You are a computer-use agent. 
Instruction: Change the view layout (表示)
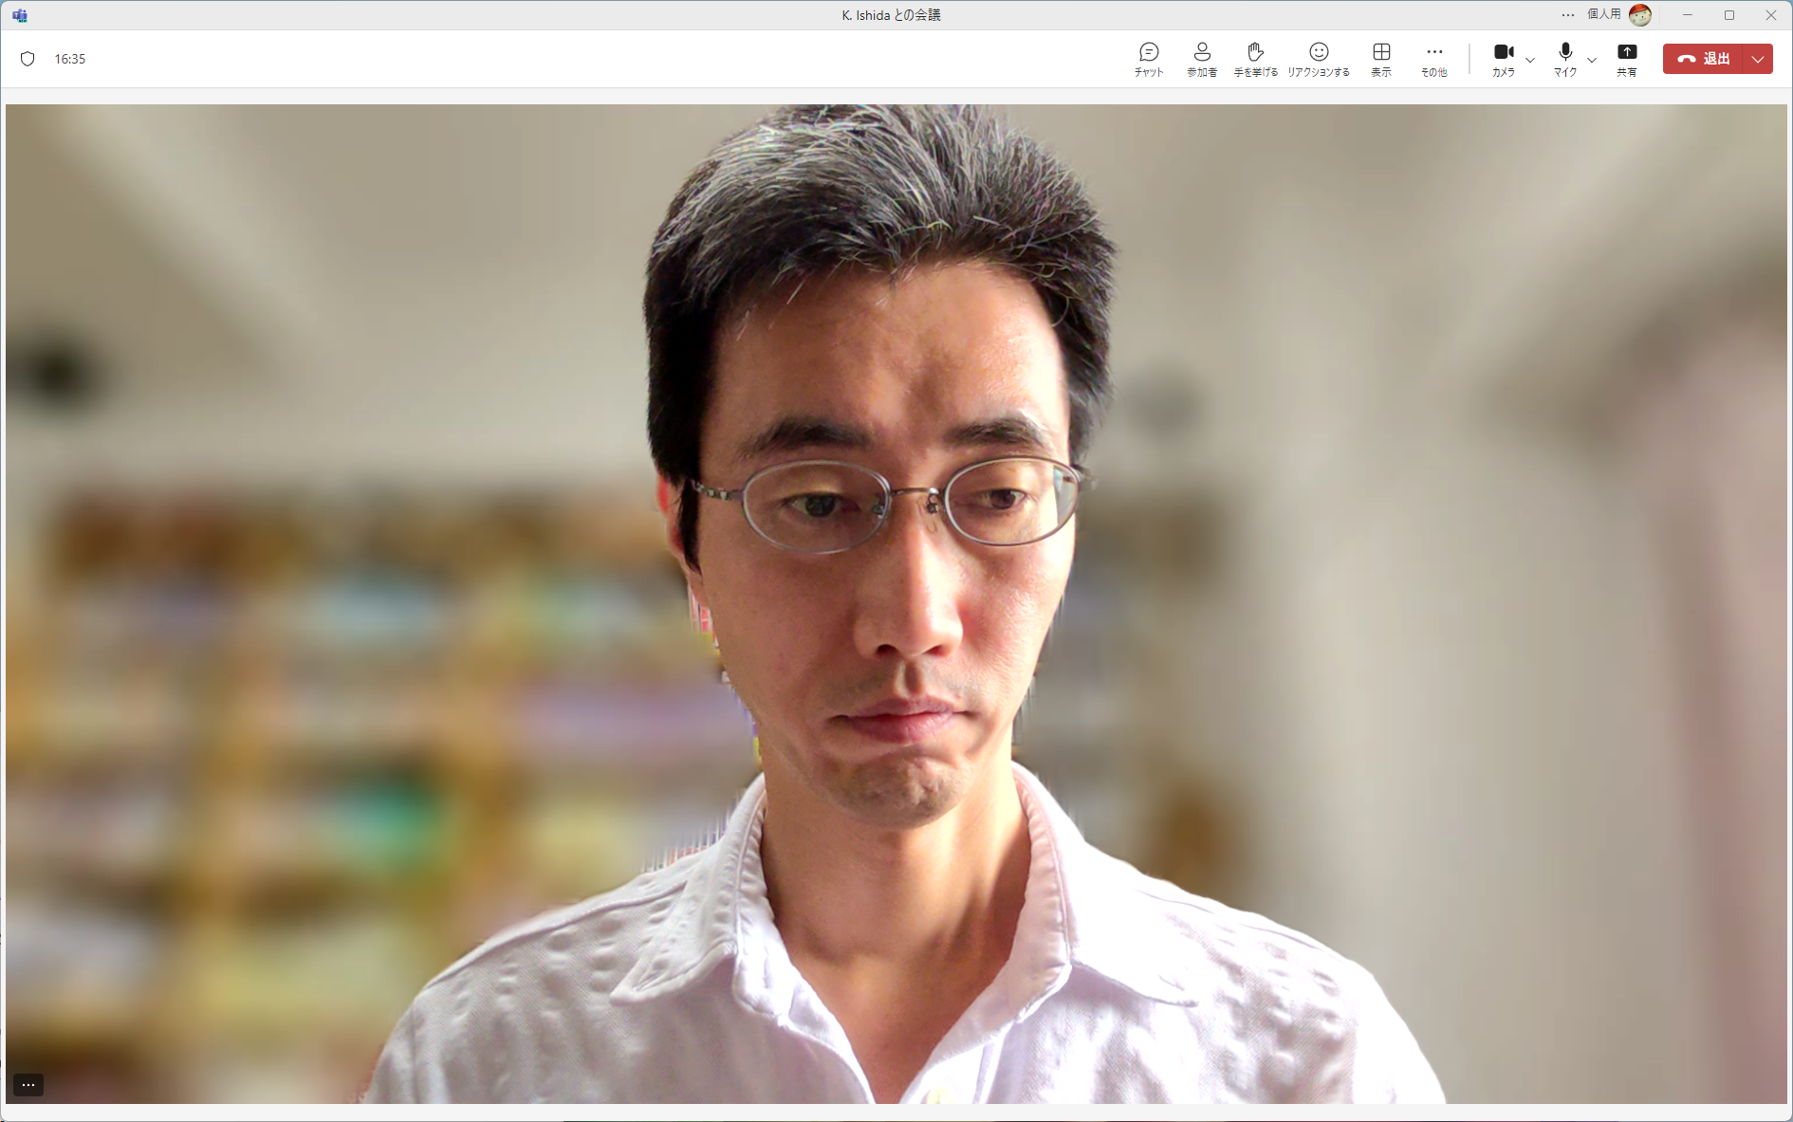[x=1381, y=59]
